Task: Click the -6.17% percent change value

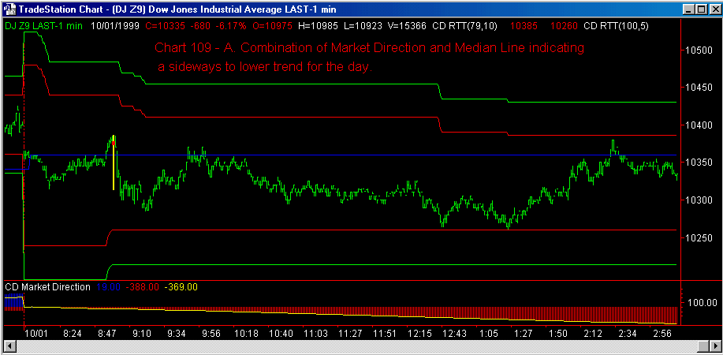Action: click(229, 26)
